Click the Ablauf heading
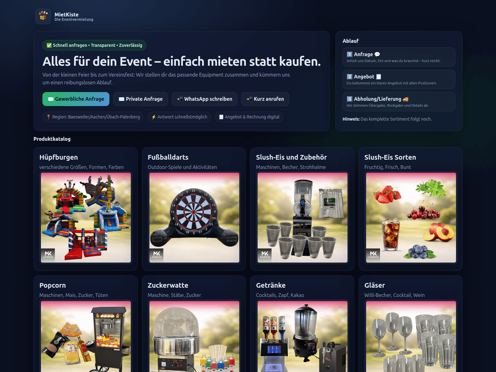Image resolution: width=496 pixels, height=372 pixels. (x=351, y=41)
